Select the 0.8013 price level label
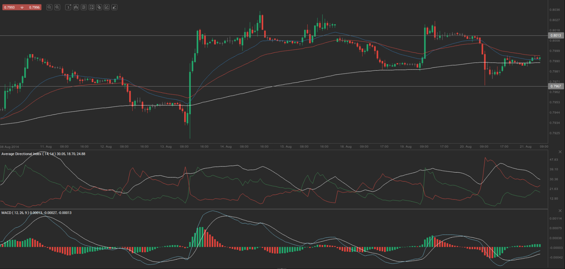The height and width of the screenshot is (269, 565). point(555,35)
